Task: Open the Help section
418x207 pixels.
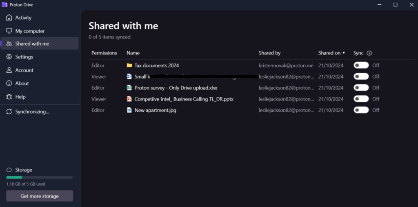Action: 40,97
